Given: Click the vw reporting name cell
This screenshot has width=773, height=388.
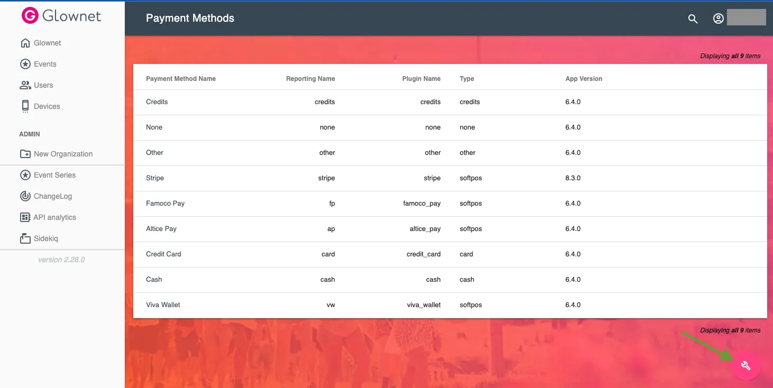Looking at the screenshot, I should coord(331,305).
